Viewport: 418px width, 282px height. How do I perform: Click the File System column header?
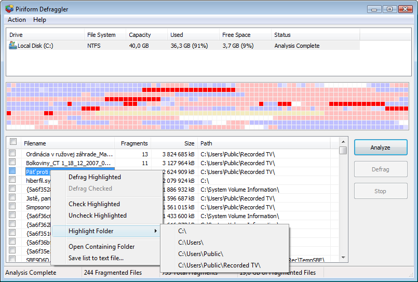click(105, 35)
